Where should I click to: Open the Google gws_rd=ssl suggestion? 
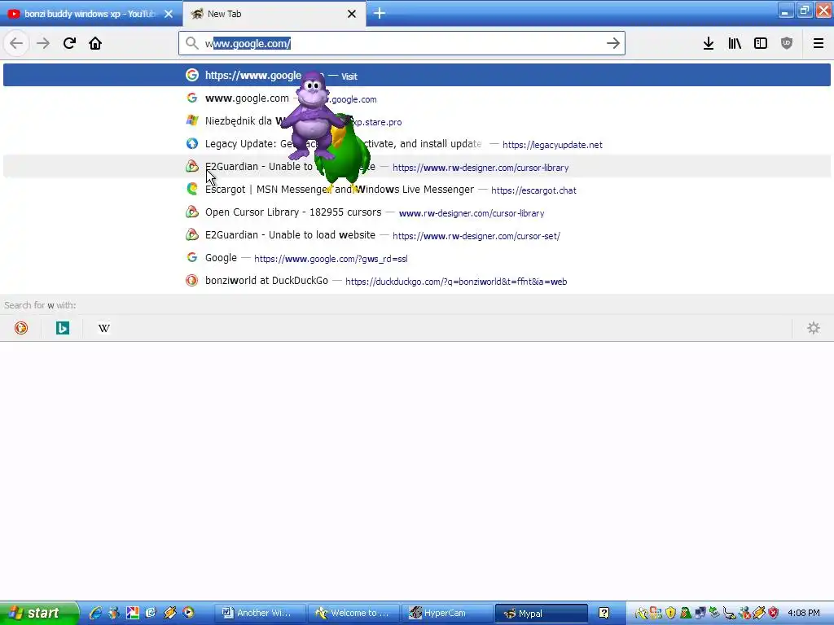click(x=417, y=258)
